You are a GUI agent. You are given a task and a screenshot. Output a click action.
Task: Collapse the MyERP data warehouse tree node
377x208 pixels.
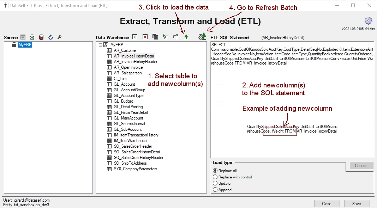pyautogui.click(x=101, y=45)
